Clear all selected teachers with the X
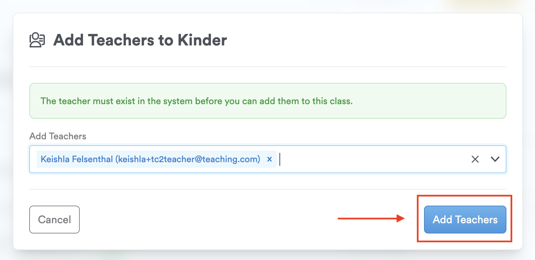Screen dimensions: 535x260 point(475,159)
